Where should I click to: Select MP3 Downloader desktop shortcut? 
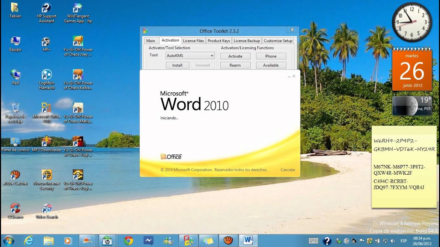[46, 144]
